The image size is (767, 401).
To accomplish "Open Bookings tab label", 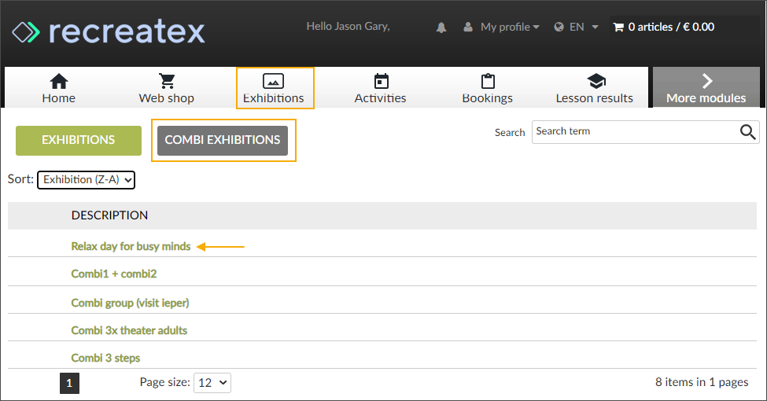I will coord(487,98).
